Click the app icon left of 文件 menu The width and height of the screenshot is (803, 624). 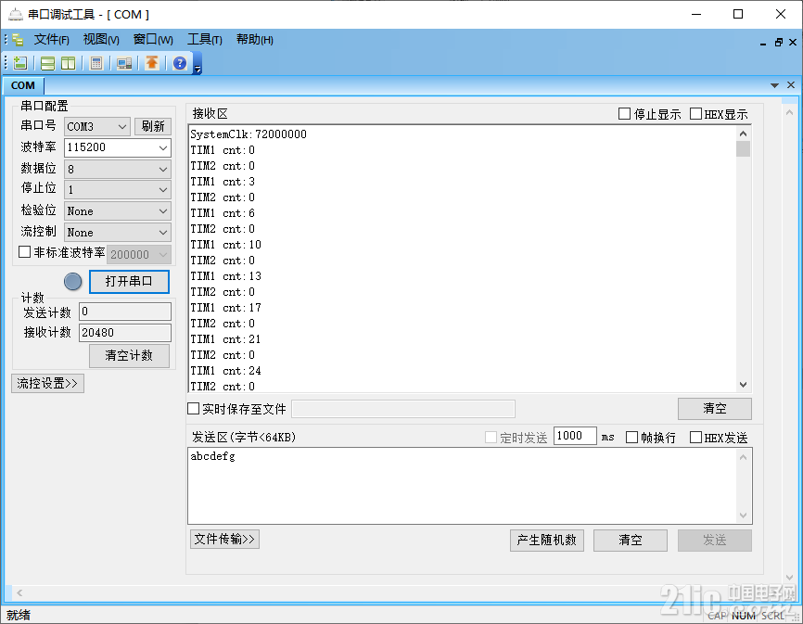point(18,40)
